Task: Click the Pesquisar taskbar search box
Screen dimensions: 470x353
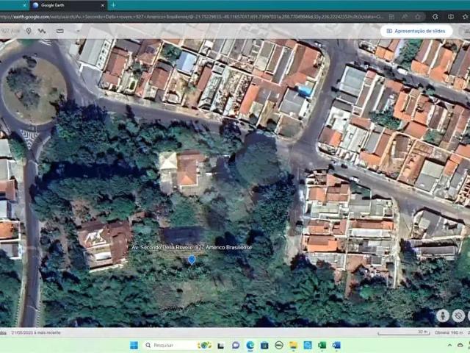Action: (x=178, y=345)
